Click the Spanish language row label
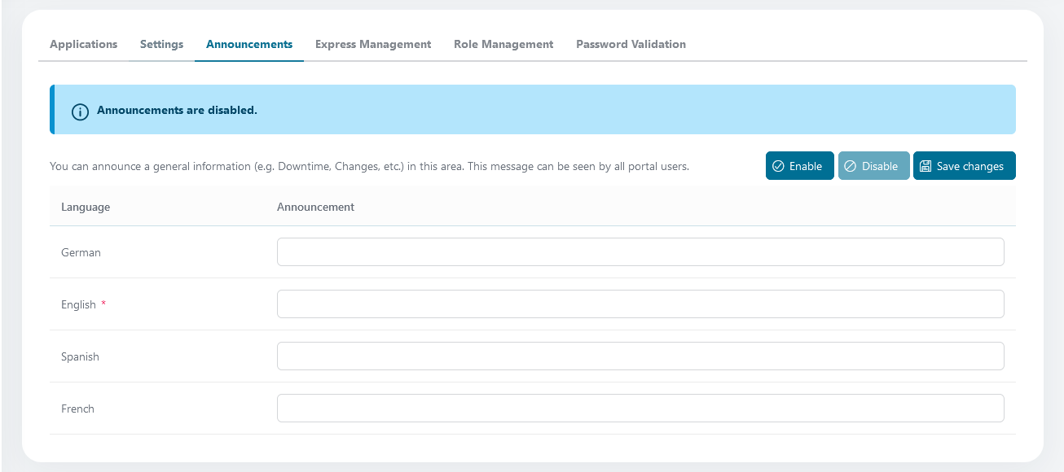 pyautogui.click(x=80, y=357)
